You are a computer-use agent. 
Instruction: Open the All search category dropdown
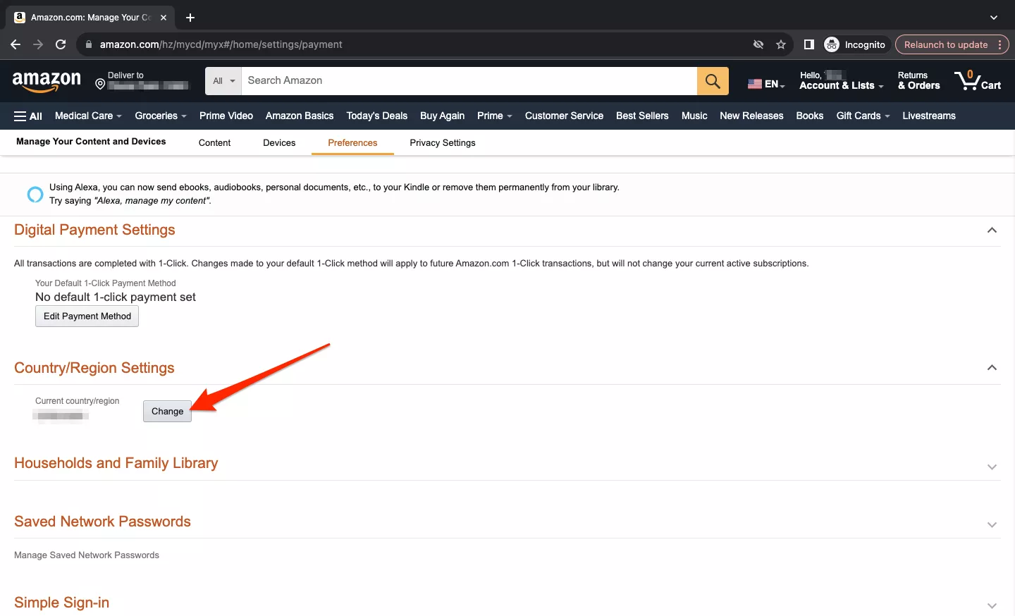coord(223,81)
